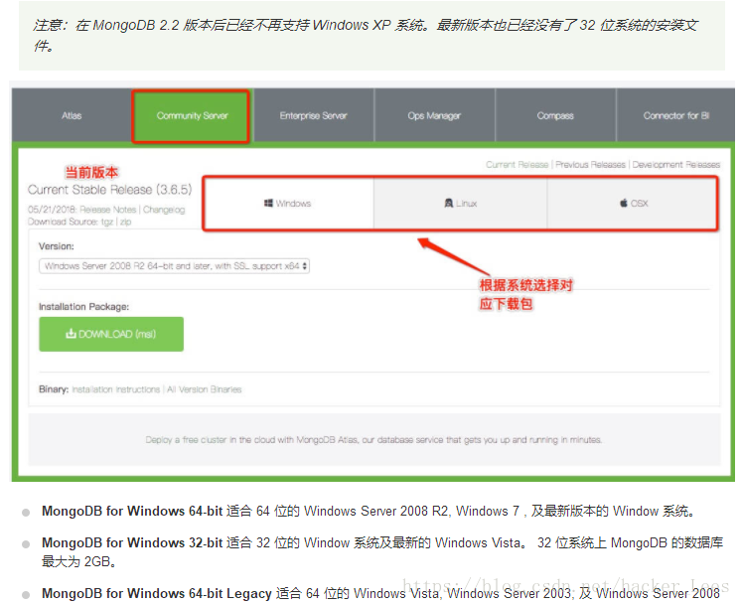Select the OSX platform tab
Image resolution: width=741 pixels, height=606 pixels.
coord(633,204)
